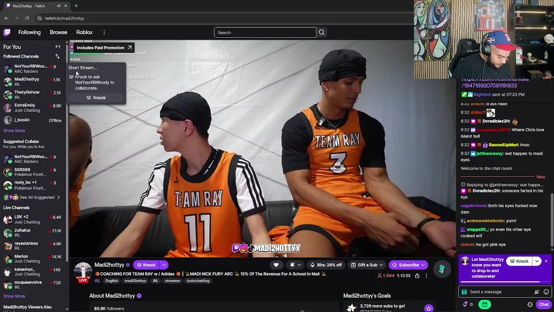Reload the page with the refresh icon

(x=27, y=18)
